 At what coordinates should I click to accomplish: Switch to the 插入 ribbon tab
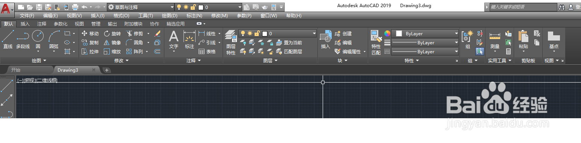(x=25, y=24)
